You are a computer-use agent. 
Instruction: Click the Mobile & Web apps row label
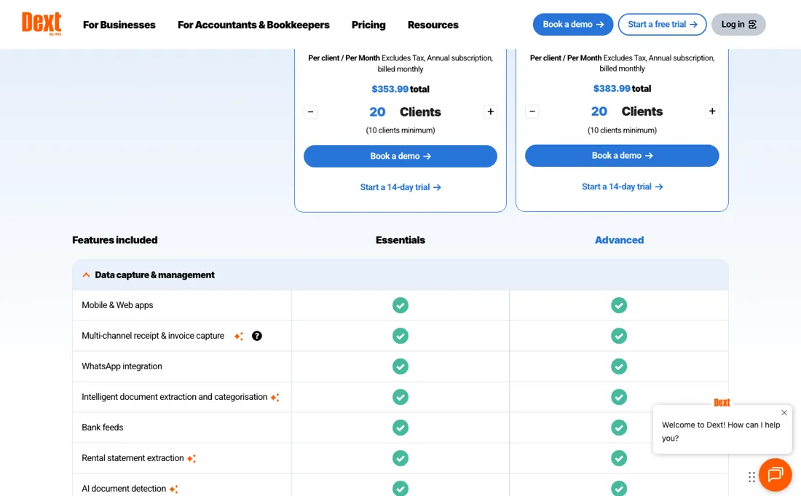[117, 305]
